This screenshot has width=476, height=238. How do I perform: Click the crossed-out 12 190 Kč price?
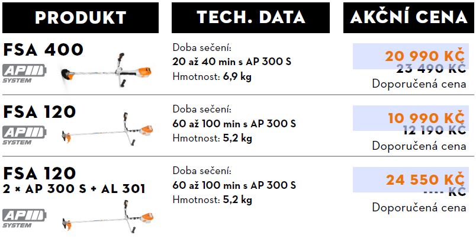tap(434, 130)
